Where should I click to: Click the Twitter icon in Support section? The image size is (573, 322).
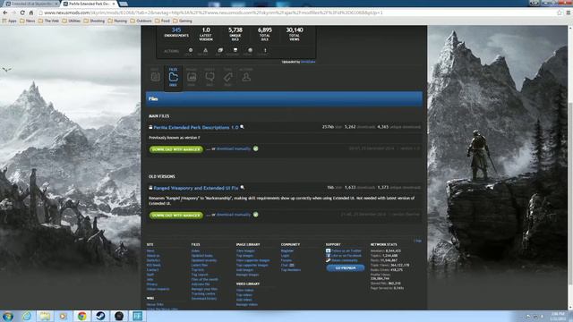tap(329, 250)
